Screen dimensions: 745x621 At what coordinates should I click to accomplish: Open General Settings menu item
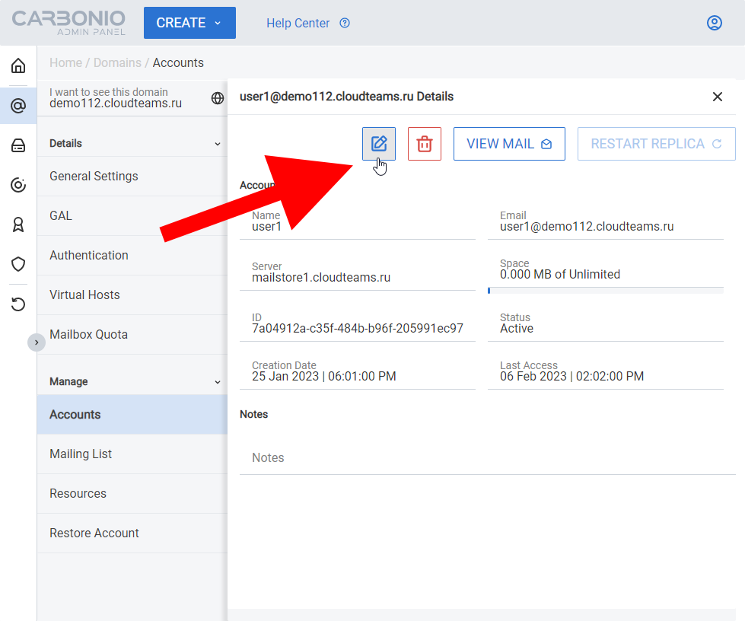94,176
